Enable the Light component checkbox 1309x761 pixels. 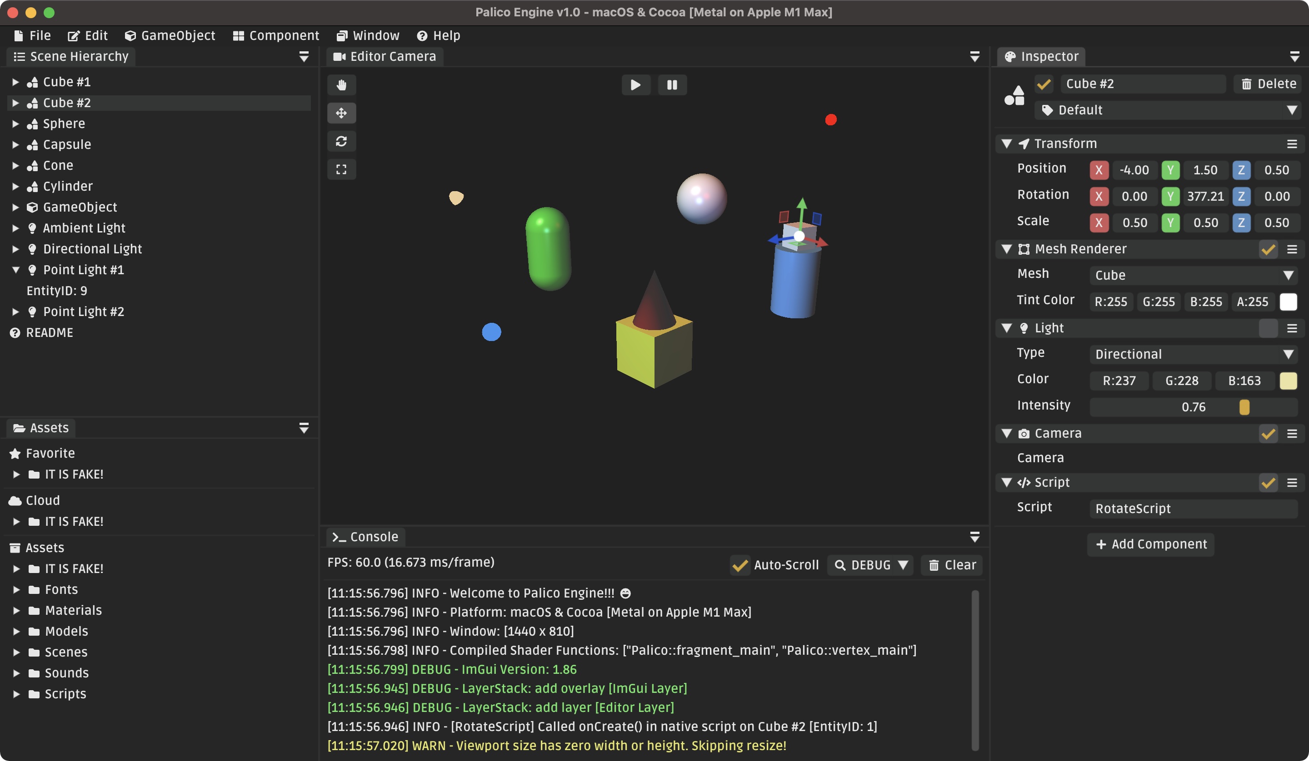coord(1268,328)
